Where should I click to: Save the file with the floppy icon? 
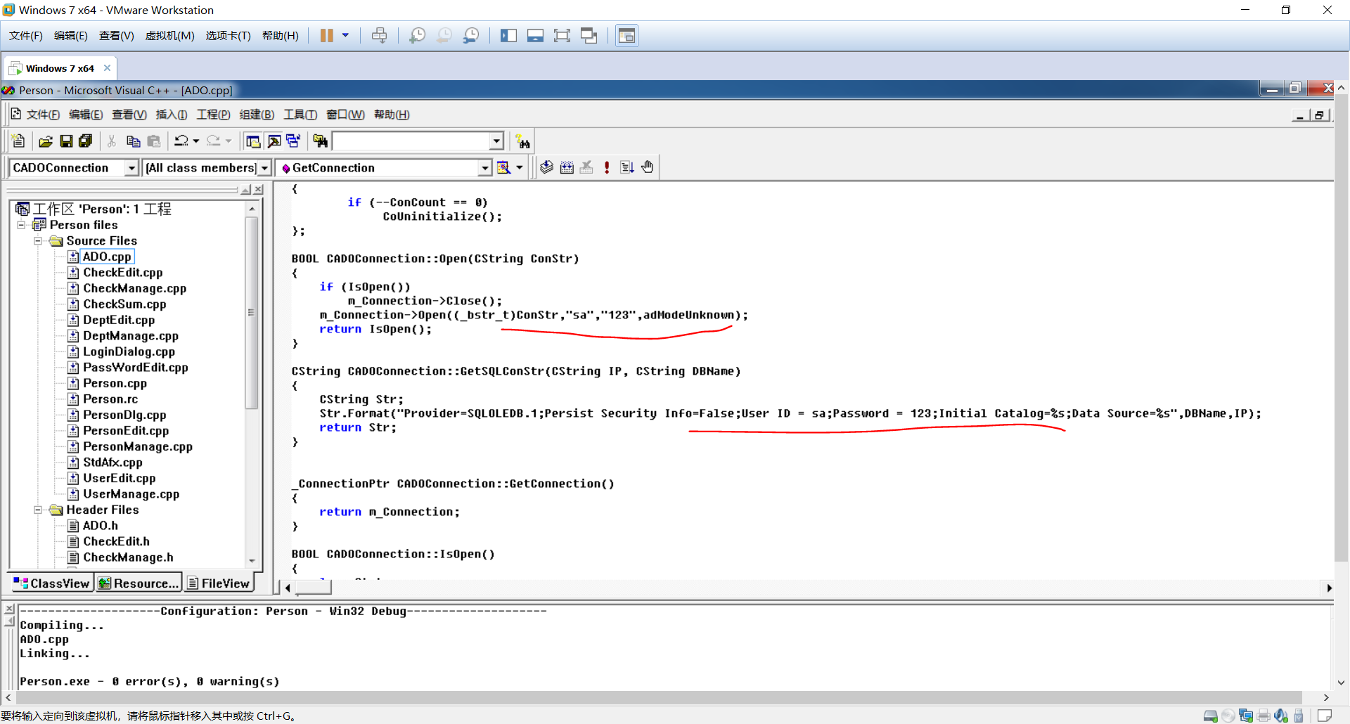[66, 141]
